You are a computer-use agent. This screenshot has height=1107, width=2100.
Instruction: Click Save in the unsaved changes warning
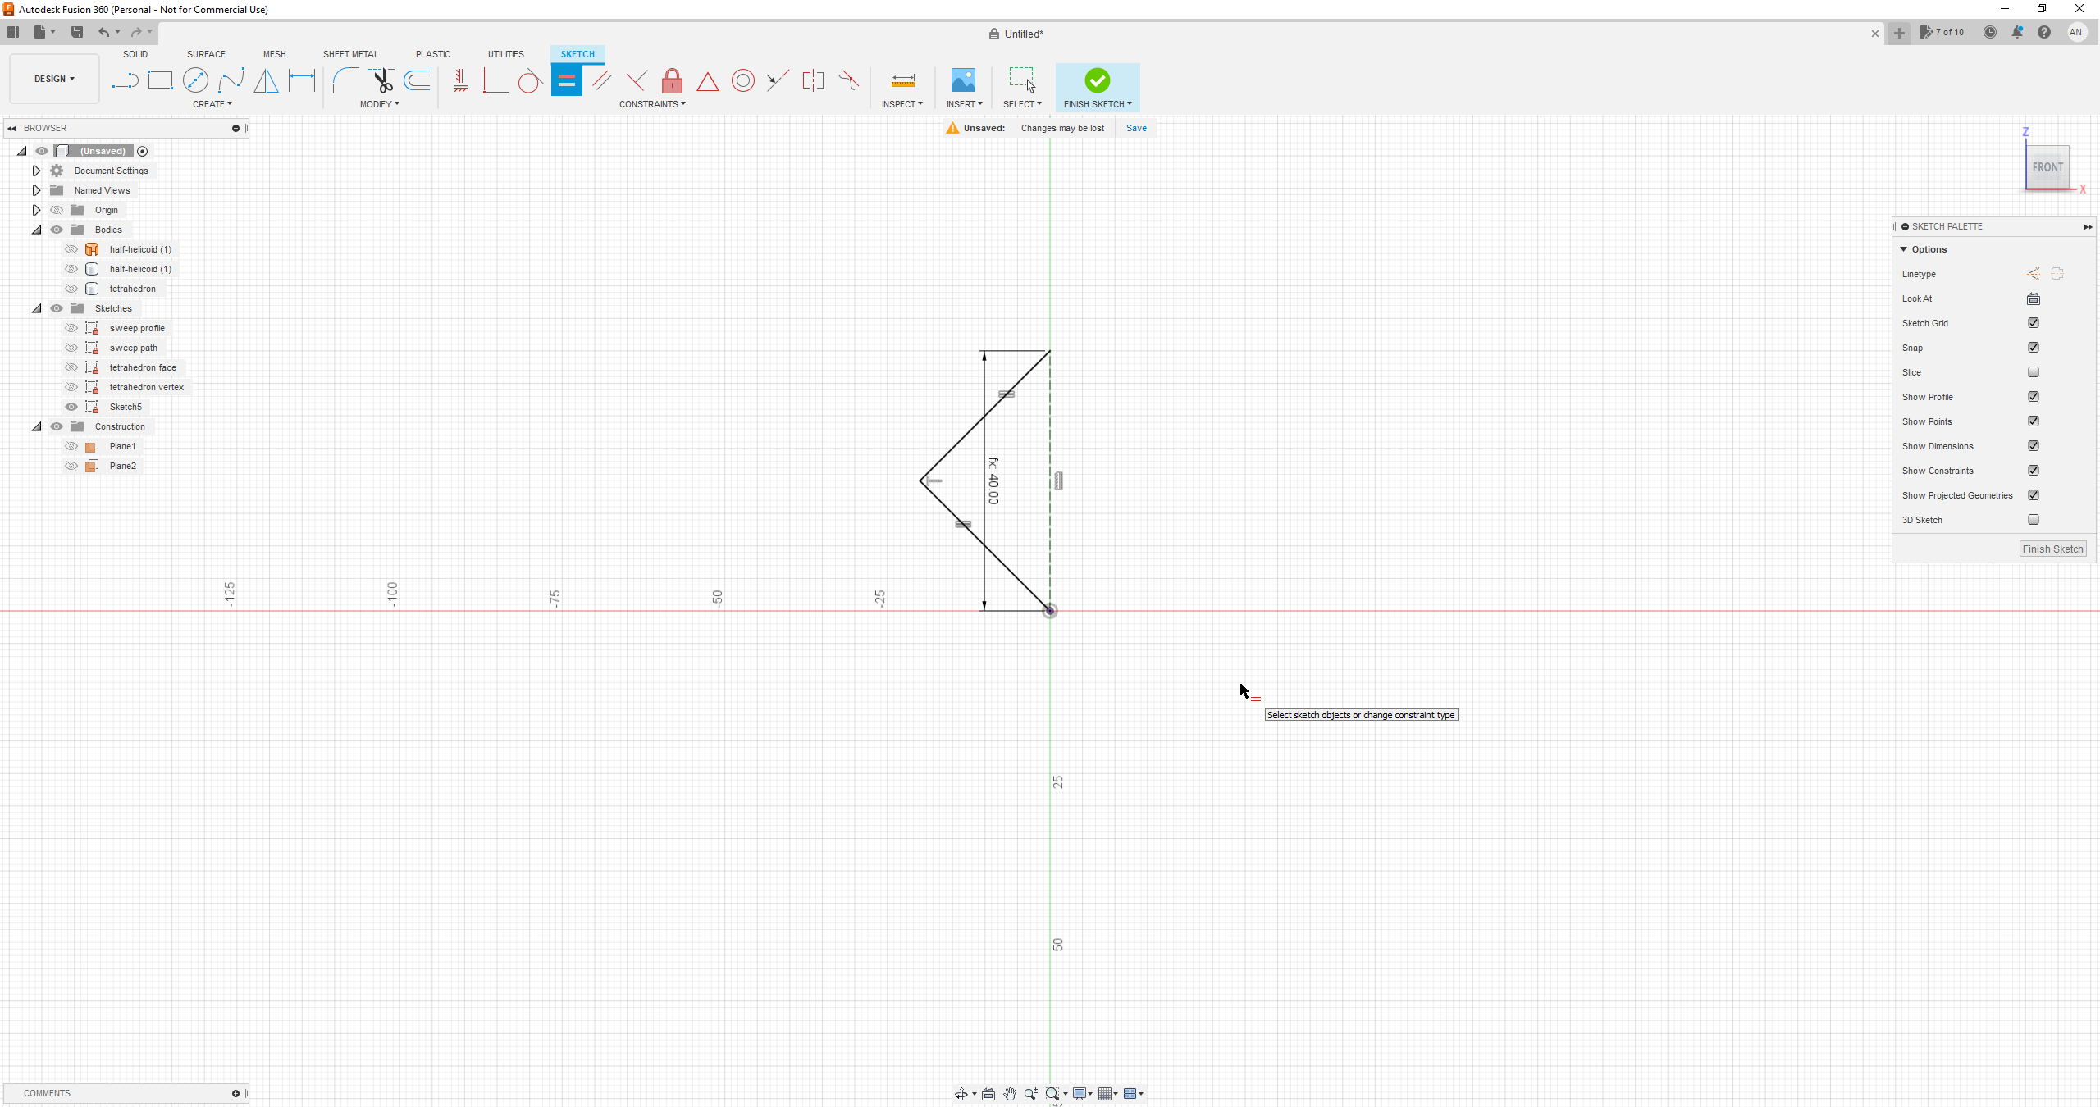pyautogui.click(x=1135, y=128)
